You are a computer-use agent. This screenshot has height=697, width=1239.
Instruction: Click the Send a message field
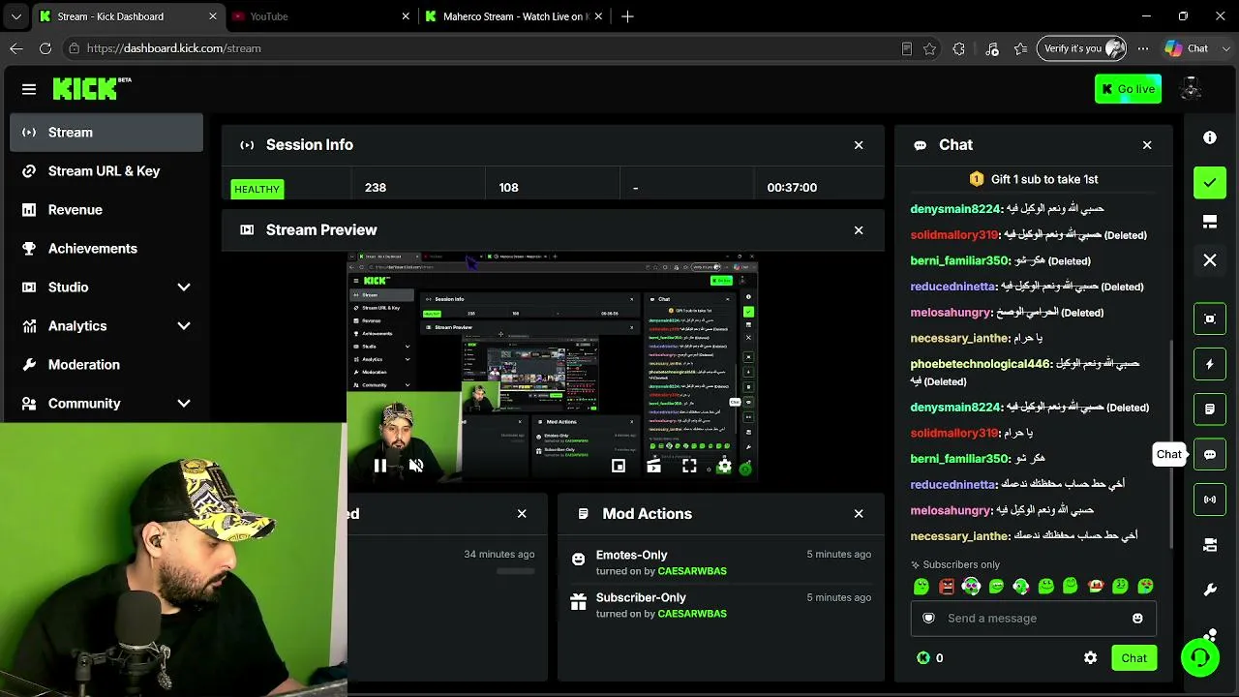click(x=1033, y=619)
